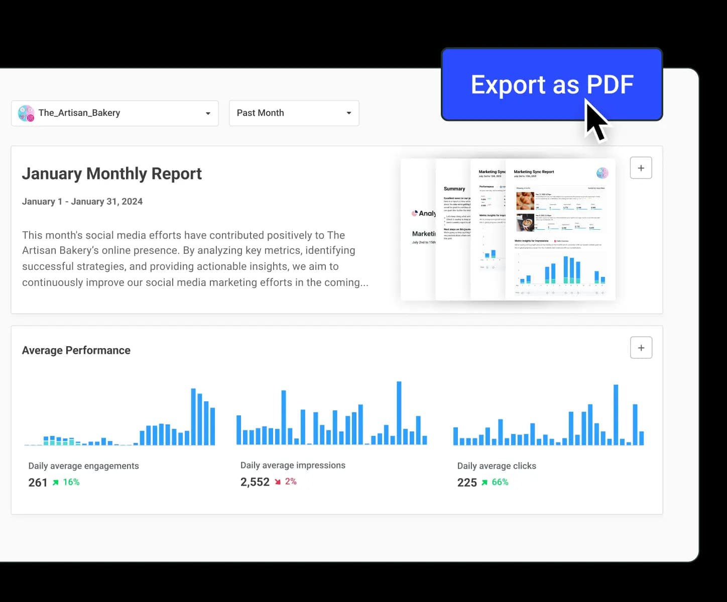727x602 pixels.
Task: Click the green upward trend arrow beside 16%
Action: [x=56, y=483]
